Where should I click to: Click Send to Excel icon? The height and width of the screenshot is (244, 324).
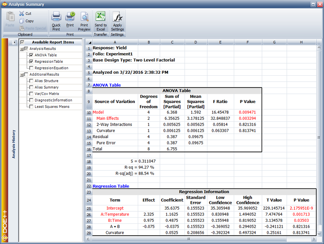click(x=100, y=16)
